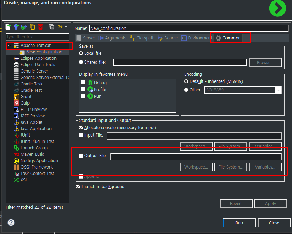Click the JUnit Plug-in Test icon
The width and height of the screenshot is (292, 234).
click(x=17, y=142)
